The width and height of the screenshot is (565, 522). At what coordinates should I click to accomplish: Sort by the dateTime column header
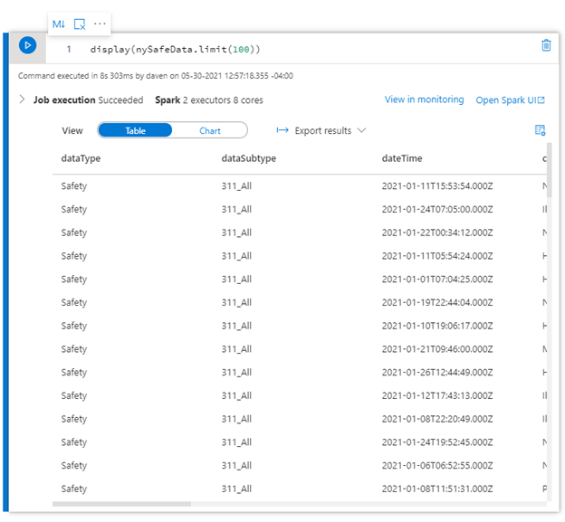[x=402, y=158]
